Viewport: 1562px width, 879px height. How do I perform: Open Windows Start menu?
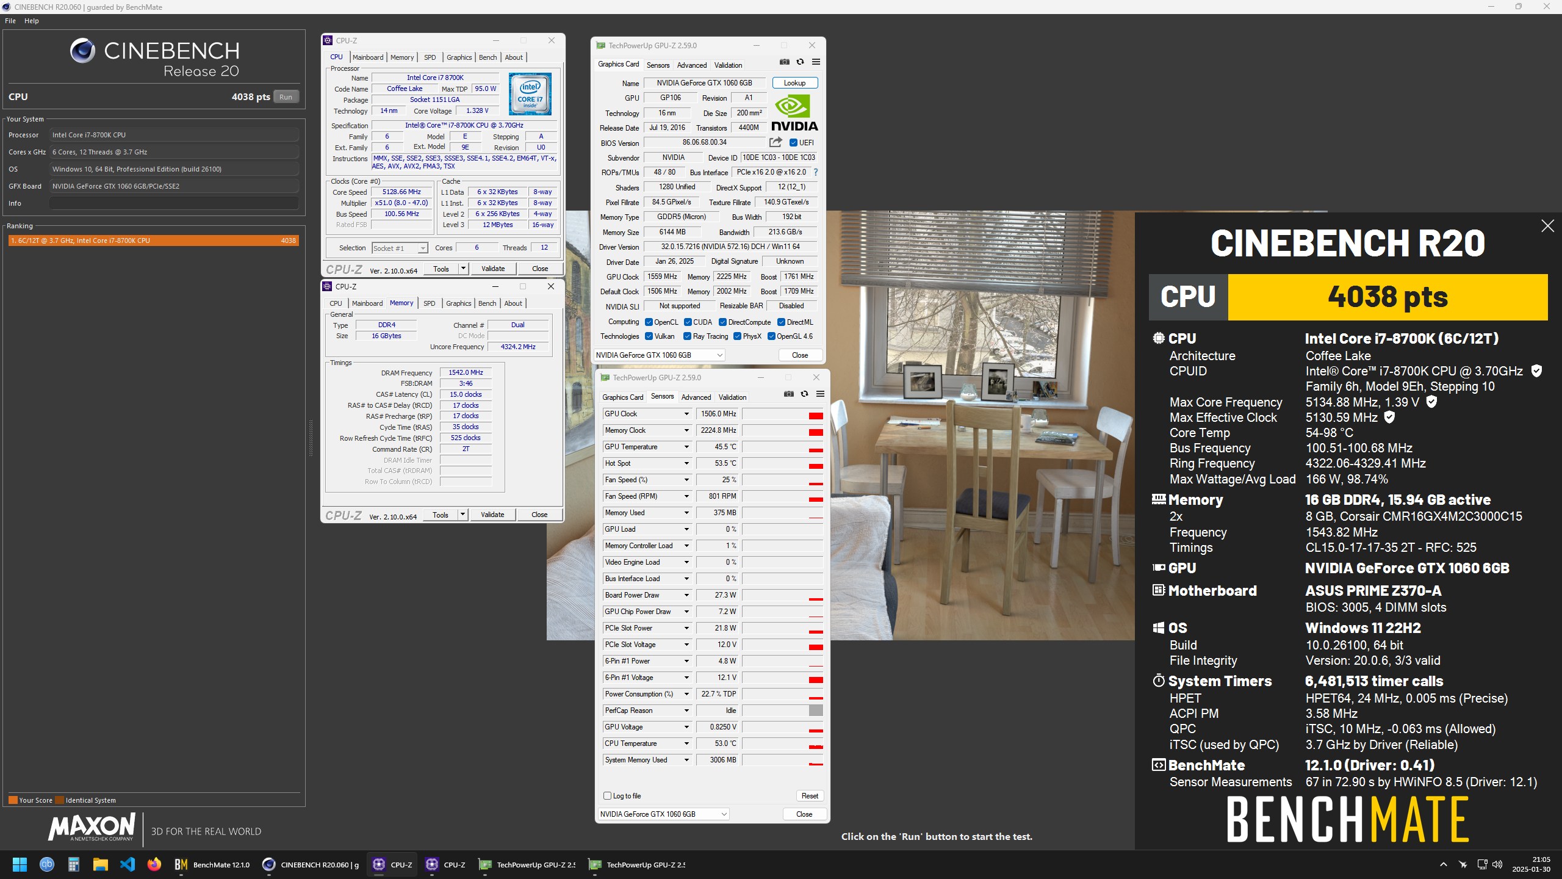click(20, 864)
